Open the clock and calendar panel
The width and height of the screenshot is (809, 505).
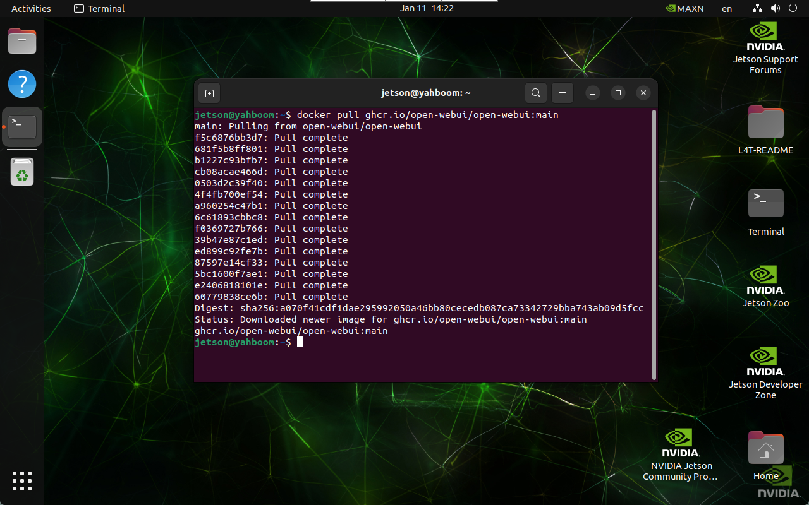pos(427,8)
